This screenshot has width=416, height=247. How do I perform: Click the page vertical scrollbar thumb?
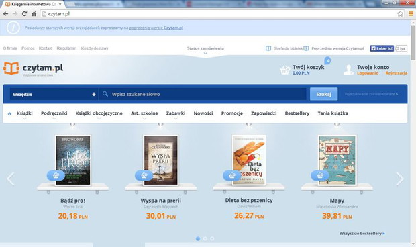click(413, 43)
